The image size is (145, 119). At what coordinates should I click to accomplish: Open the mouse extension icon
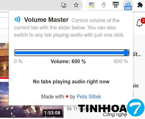(103, 5)
